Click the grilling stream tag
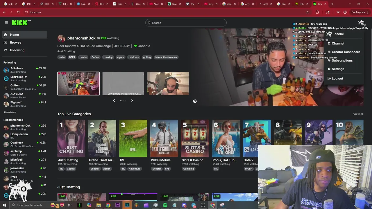 (147, 57)
